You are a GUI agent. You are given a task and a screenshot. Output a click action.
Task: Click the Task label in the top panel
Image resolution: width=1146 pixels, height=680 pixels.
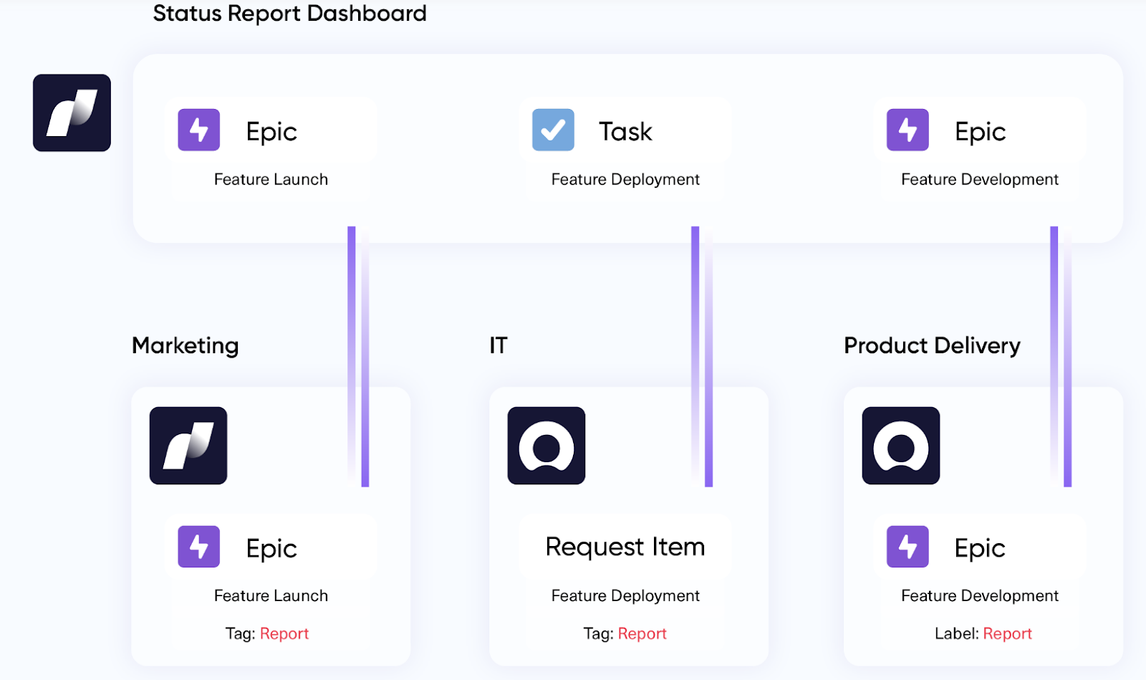pyautogui.click(x=625, y=132)
